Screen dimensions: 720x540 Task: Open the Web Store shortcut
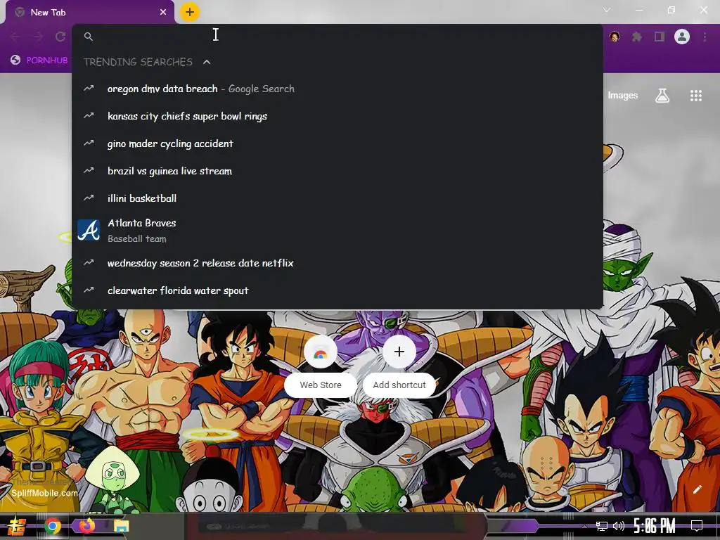click(321, 366)
